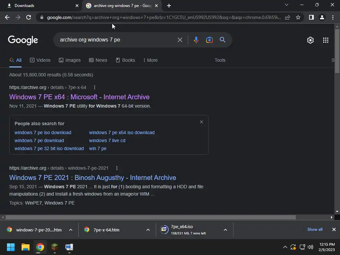
Task: Open the tab search dropdown chevron
Action: tap(287, 5)
